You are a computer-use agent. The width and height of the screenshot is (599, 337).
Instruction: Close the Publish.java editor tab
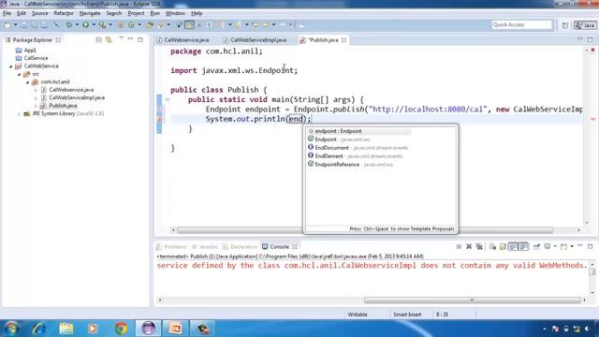click(343, 40)
